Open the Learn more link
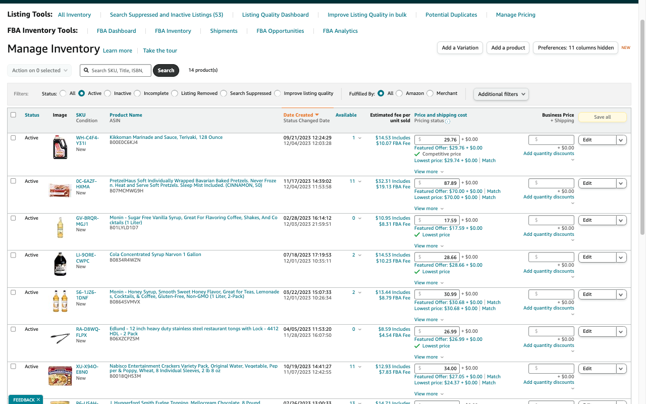 [118, 50]
